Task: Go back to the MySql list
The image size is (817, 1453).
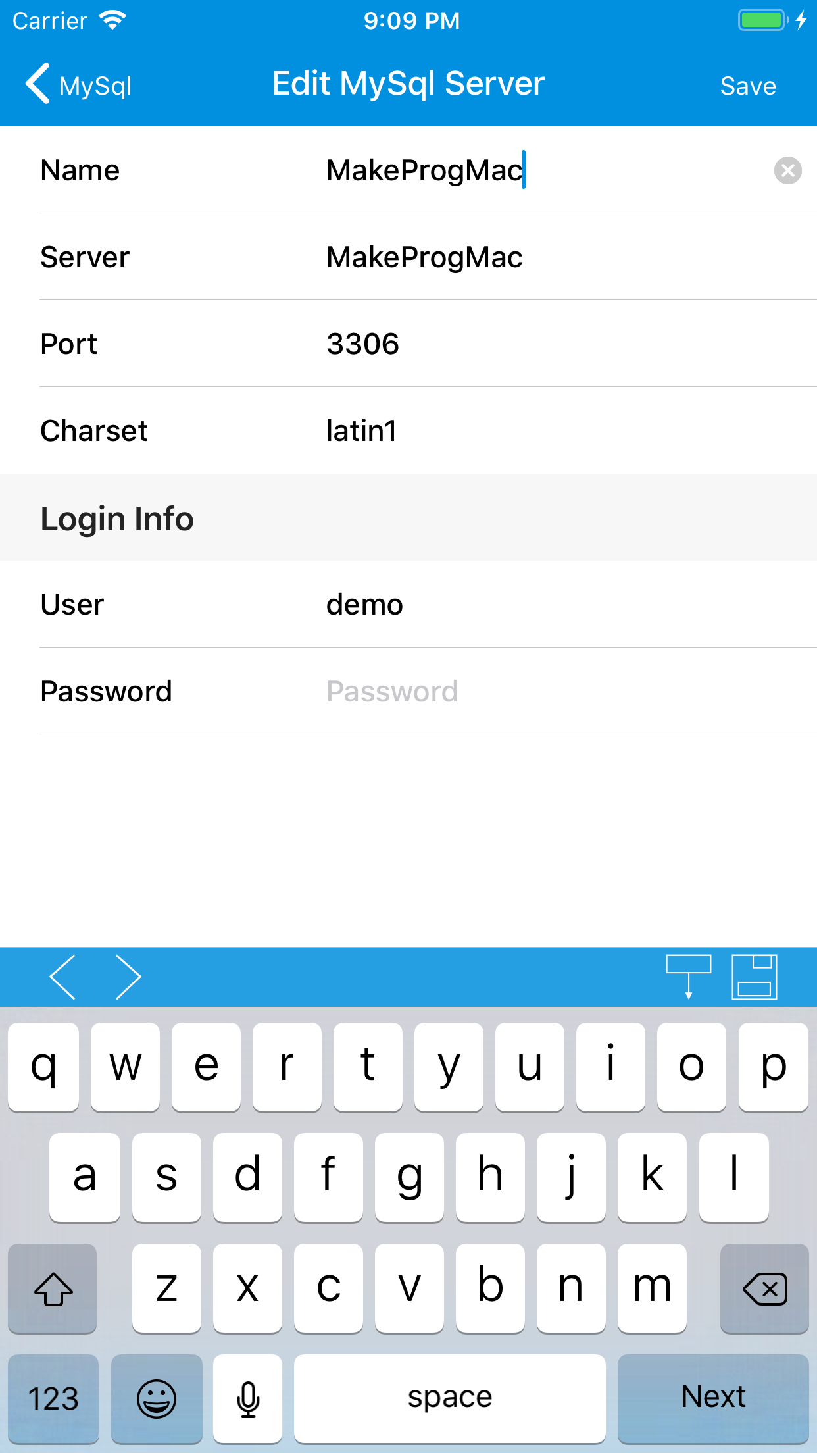Action: tap(78, 85)
